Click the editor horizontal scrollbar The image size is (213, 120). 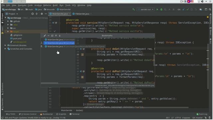coord(124,107)
